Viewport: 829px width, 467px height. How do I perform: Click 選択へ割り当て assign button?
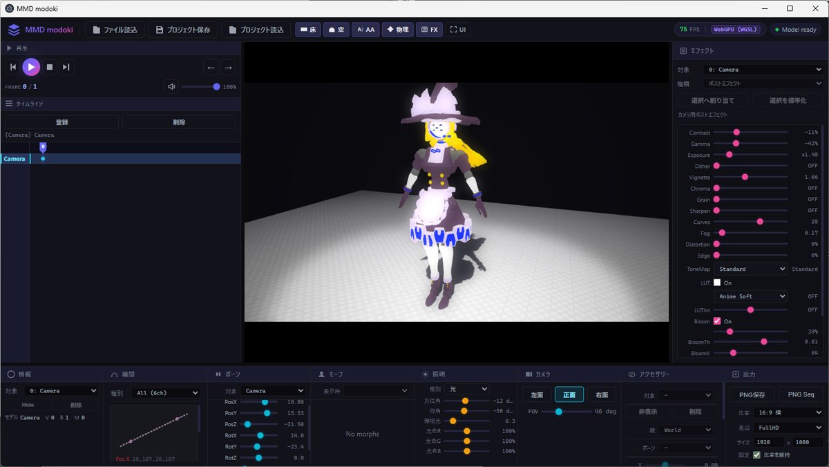[713, 100]
